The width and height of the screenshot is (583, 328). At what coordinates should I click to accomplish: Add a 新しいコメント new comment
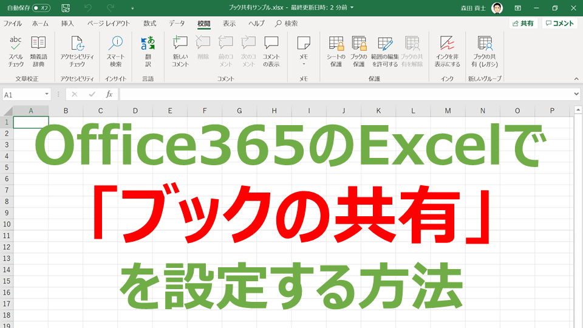click(180, 50)
